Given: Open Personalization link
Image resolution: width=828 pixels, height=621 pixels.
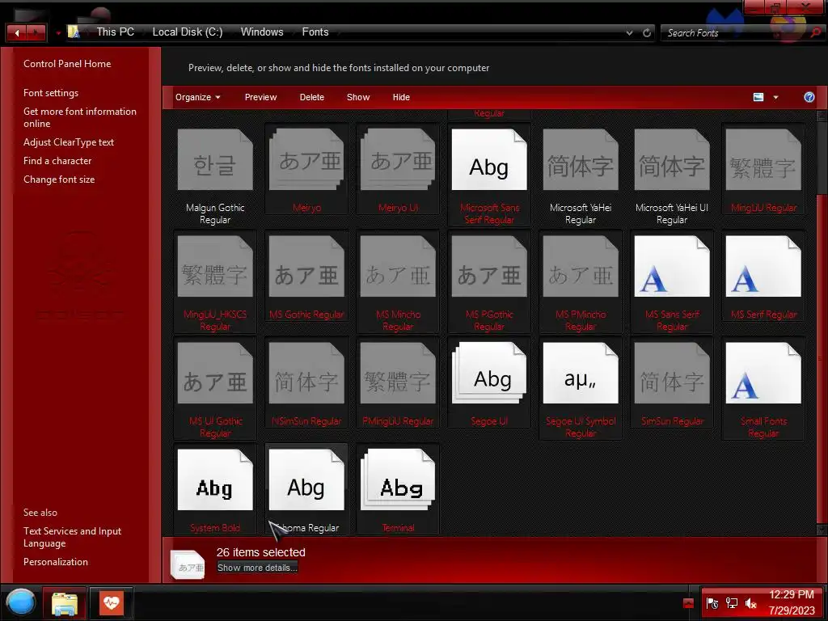Looking at the screenshot, I should (56, 562).
